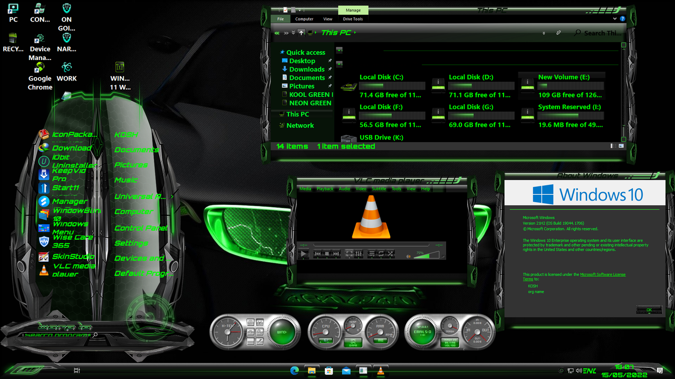Viewport: 675px width, 379px height.
Task: Collapse the Folders group header arrow
Action: pyautogui.click(x=339, y=51)
